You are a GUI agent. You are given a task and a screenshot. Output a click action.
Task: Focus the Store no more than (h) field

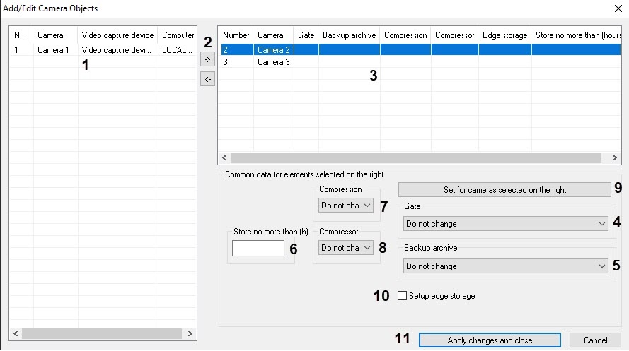(258, 248)
